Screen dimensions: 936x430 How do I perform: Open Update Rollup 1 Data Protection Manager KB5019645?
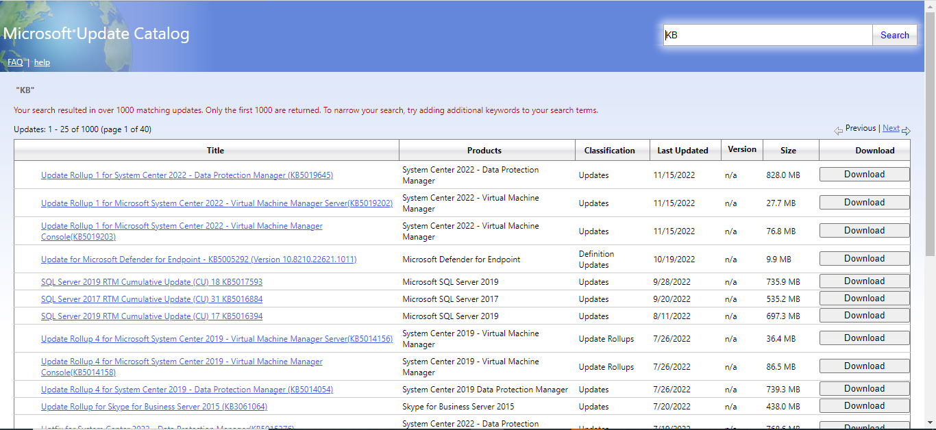click(x=187, y=175)
